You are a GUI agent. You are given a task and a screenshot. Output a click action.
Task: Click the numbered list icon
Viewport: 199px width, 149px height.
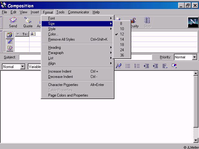[137, 66]
